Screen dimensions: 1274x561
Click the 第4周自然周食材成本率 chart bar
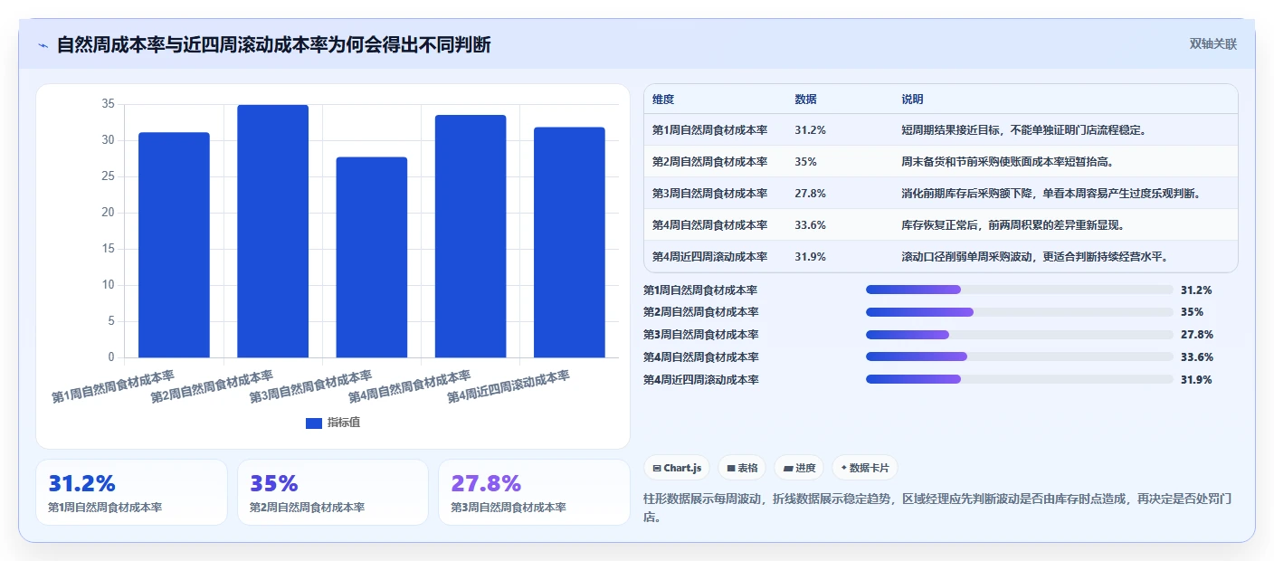point(471,236)
